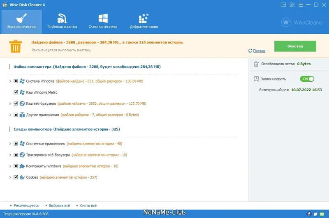Click the 0 Bytes freed space value
Viewport: 329px width, 218px height.
point(304,64)
